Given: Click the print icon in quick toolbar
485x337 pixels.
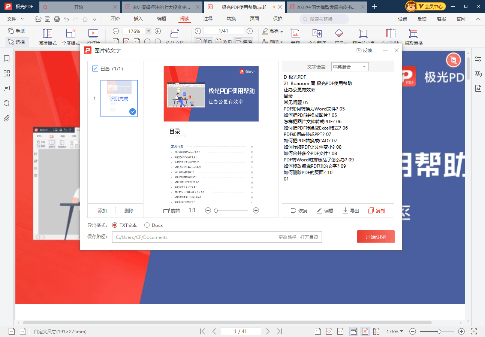Looking at the screenshot, I should pyautogui.click(x=57, y=19).
